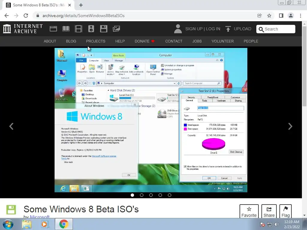
Task: Click the Chrome taskbar icon
Action: 64,224
